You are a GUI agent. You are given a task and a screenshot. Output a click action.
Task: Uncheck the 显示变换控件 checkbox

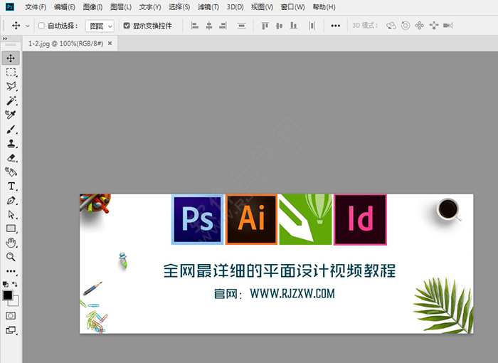point(127,26)
